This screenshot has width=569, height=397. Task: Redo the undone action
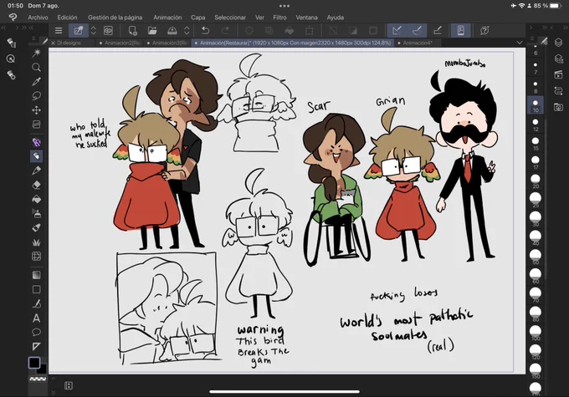coord(225,30)
